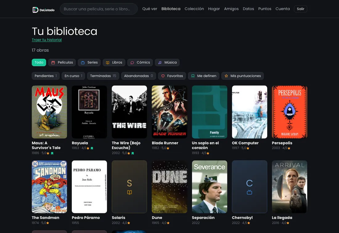
Task: Click the book icon on the Solaris placeholder
Action: click(x=129, y=192)
